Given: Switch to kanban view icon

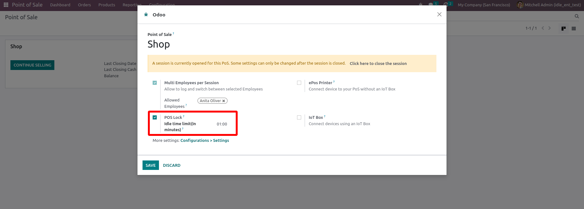Looking at the screenshot, I should tap(563, 28).
